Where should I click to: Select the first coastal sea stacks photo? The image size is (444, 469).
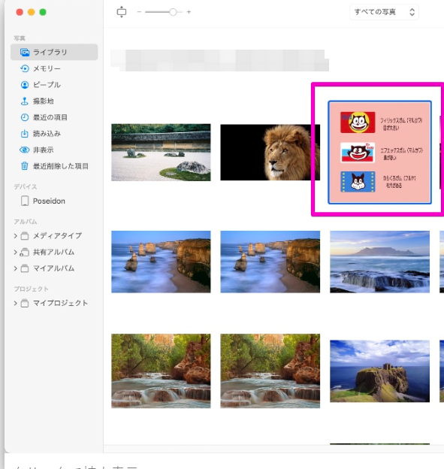[x=161, y=262]
